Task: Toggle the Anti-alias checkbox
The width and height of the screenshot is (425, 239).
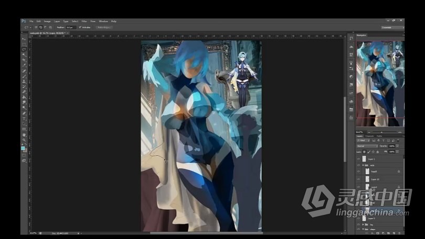Action: (80, 27)
